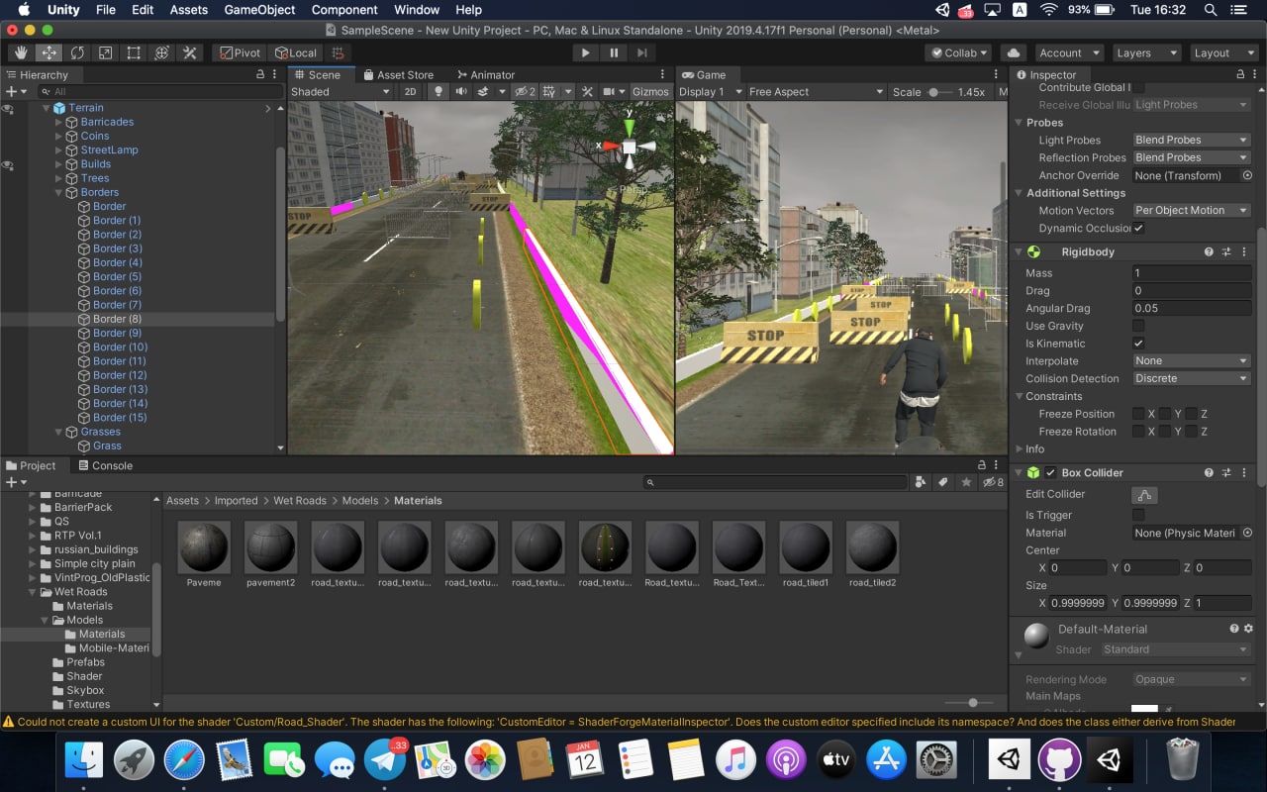Expand the Barricades group in Hierarchy
This screenshot has width=1267, height=792.
(59, 122)
